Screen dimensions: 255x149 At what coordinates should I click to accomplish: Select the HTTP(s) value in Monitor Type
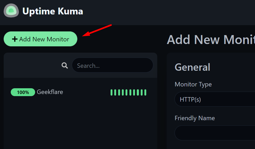click(x=190, y=100)
